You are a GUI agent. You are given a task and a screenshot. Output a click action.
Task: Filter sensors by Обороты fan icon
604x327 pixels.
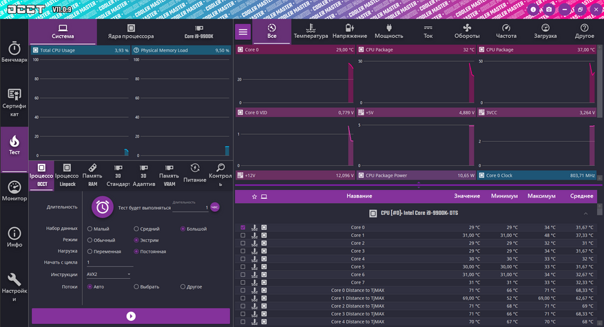point(467,32)
